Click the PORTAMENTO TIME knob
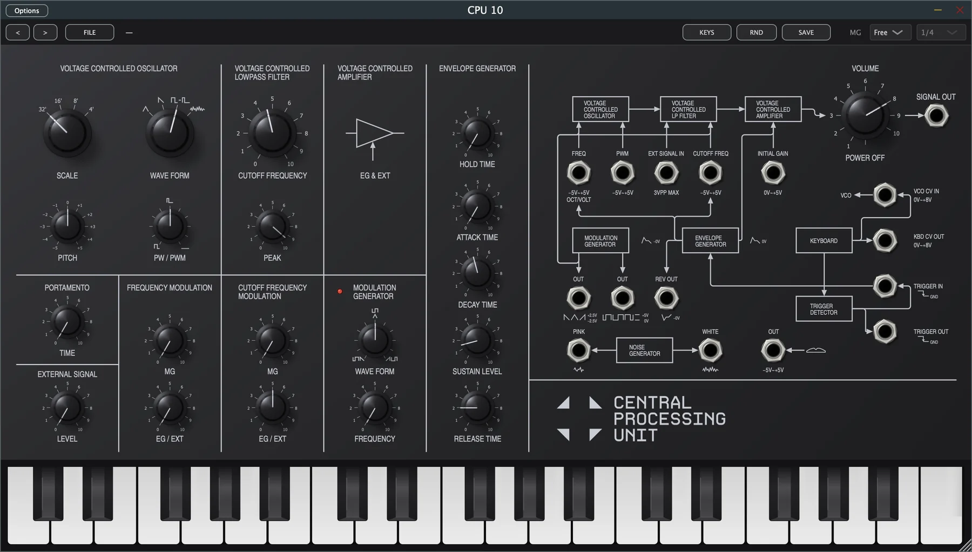 [67, 321]
